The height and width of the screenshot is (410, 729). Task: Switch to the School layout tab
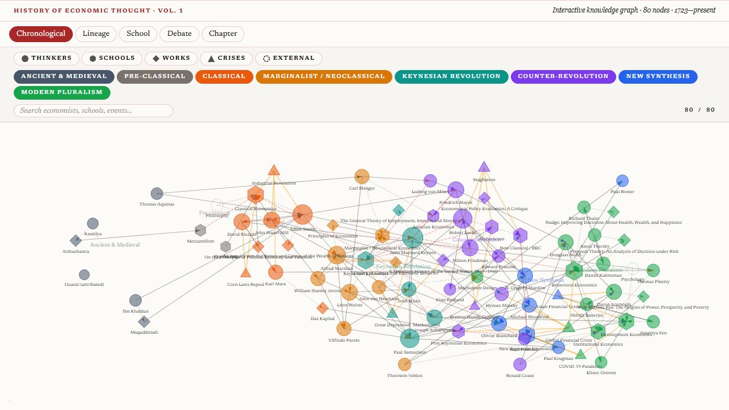tap(138, 34)
